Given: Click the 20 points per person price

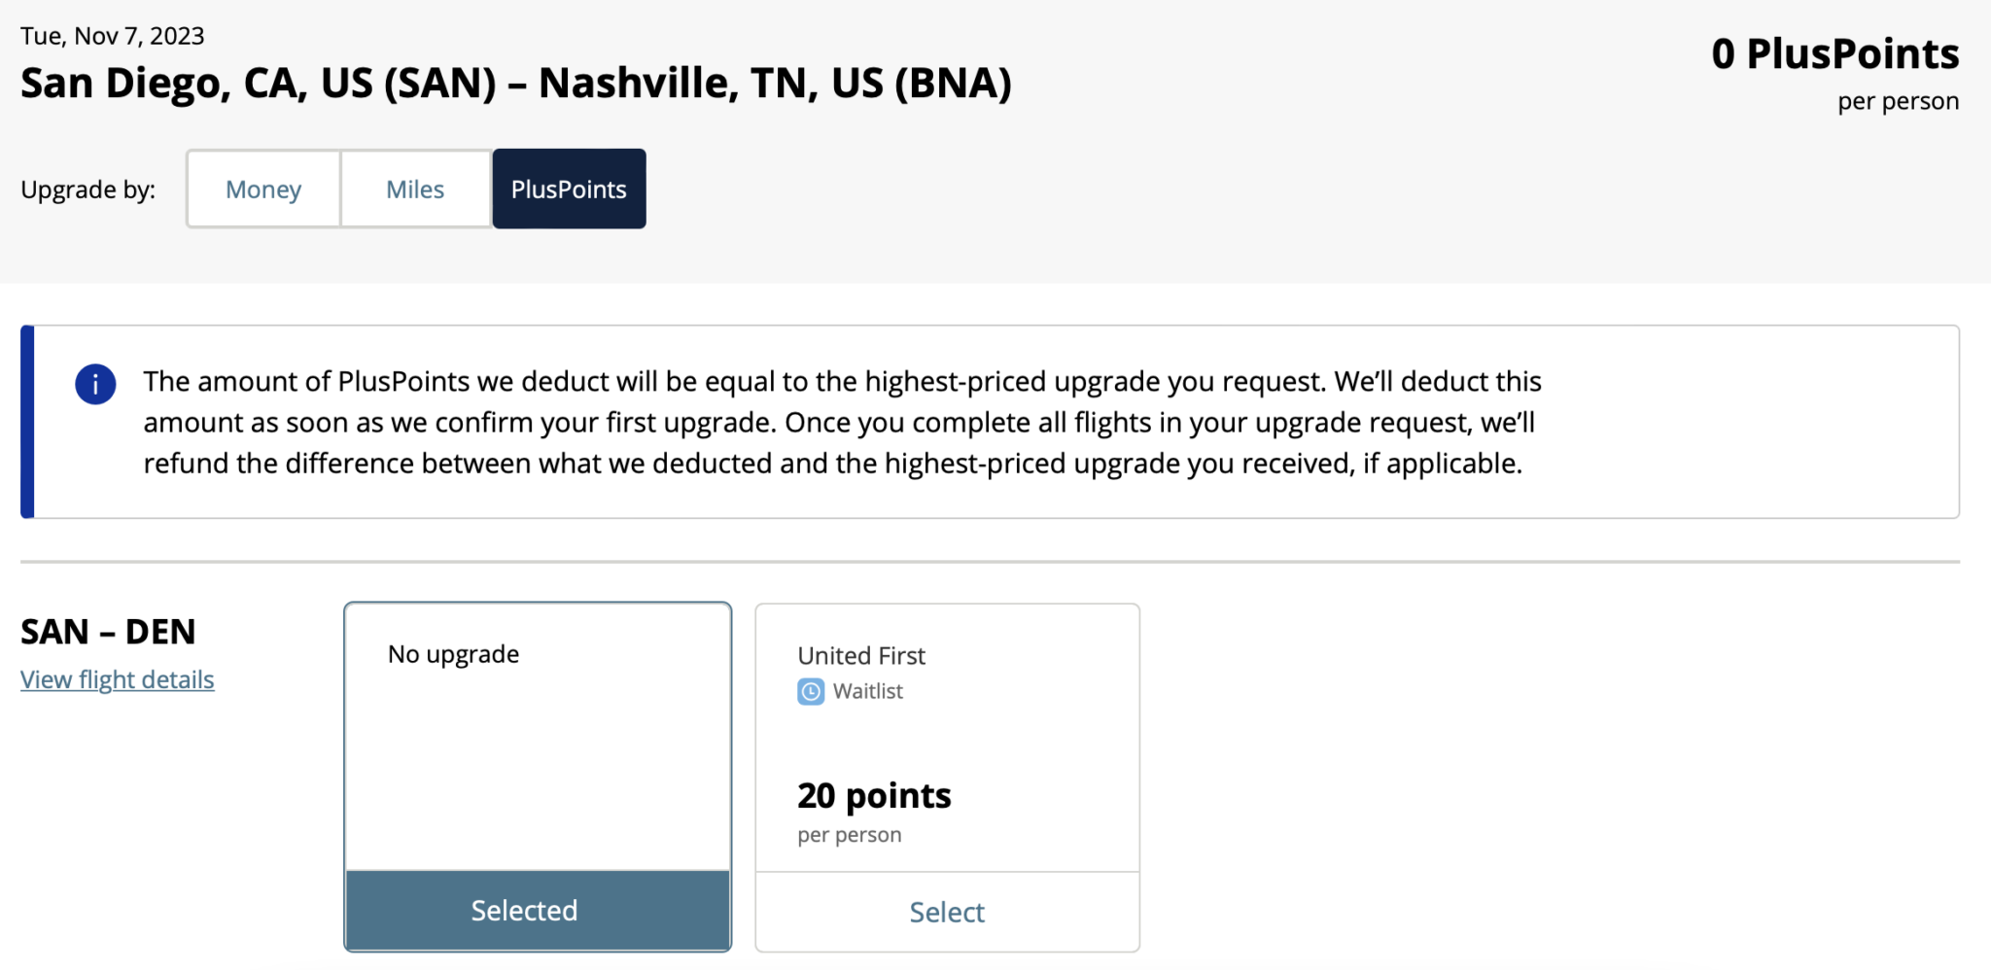Looking at the screenshot, I should point(873,795).
